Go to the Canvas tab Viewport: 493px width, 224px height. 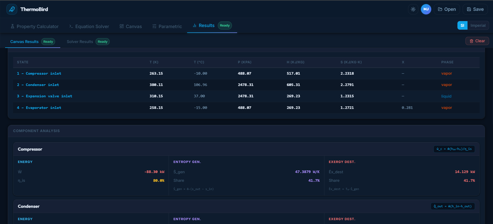coord(131,26)
